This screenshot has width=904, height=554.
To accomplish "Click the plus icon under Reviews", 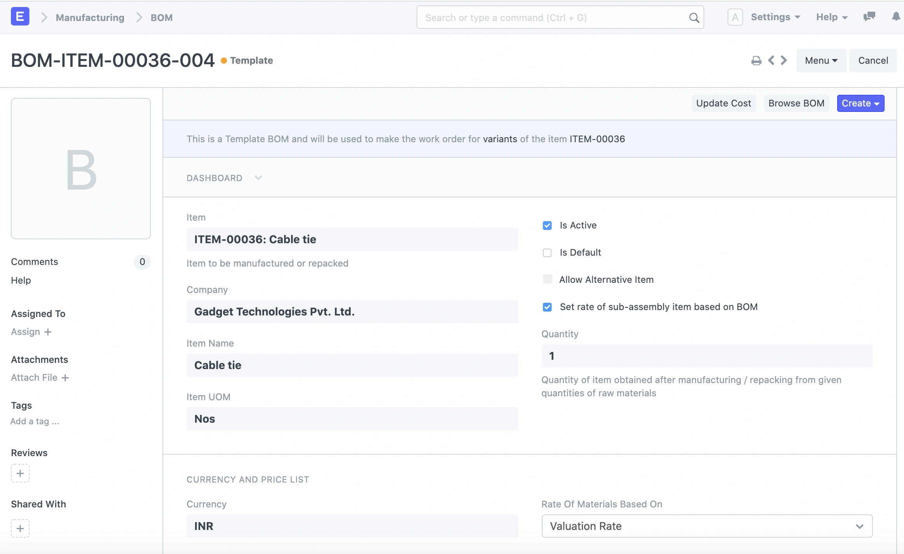I will [x=20, y=473].
